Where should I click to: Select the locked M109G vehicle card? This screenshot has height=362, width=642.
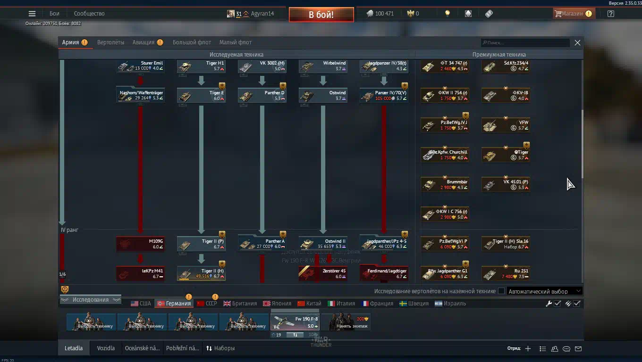tap(140, 244)
